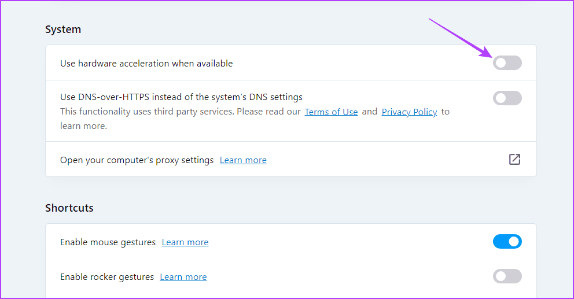This screenshot has width=574, height=299.
Task: Select 'Use hardware acceleration when available' text
Action: [x=146, y=63]
